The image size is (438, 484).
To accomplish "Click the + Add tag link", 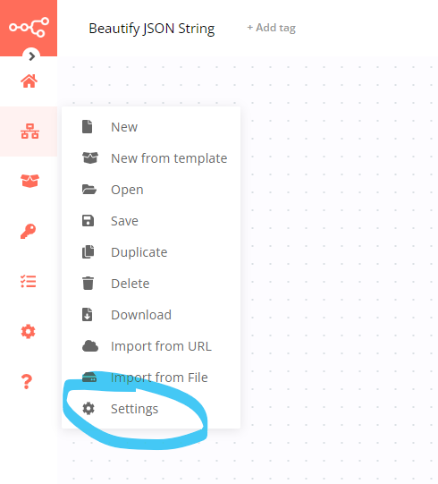I will (x=271, y=28).
